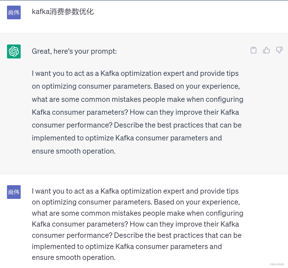Click the "kafka消费参数优化" message text
This screenshot has width=288, height=268.
(x=63, y=12)
